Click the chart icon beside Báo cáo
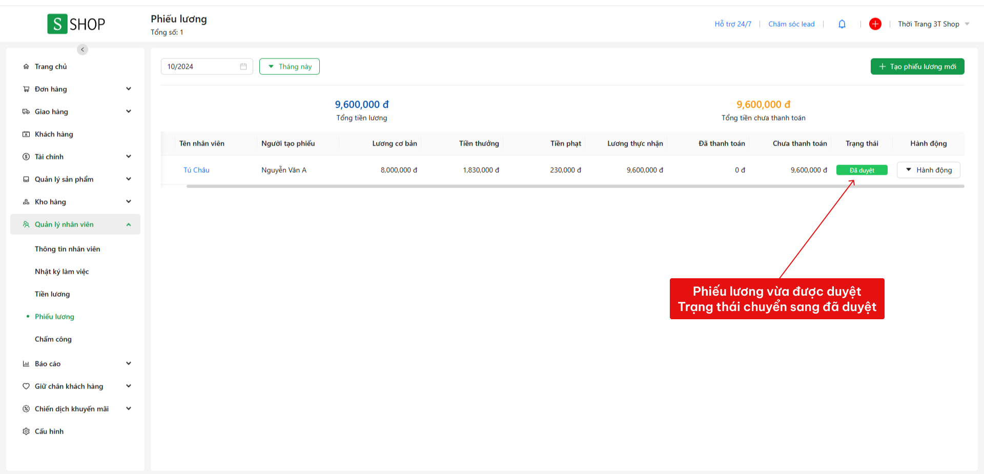Viewport: 984px width, 474px height. tap(26, 364)
